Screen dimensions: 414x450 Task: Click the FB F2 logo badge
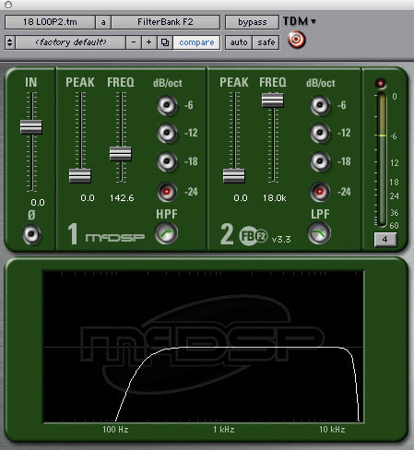coord(254,236)
